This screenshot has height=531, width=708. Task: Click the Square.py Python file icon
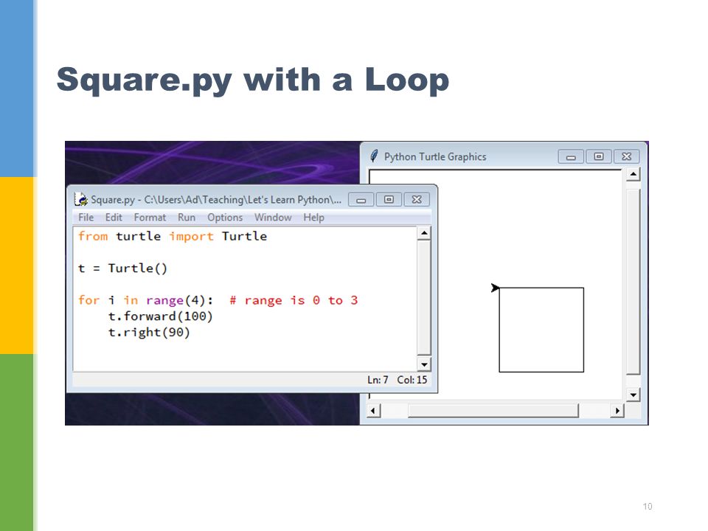point(81,199)
